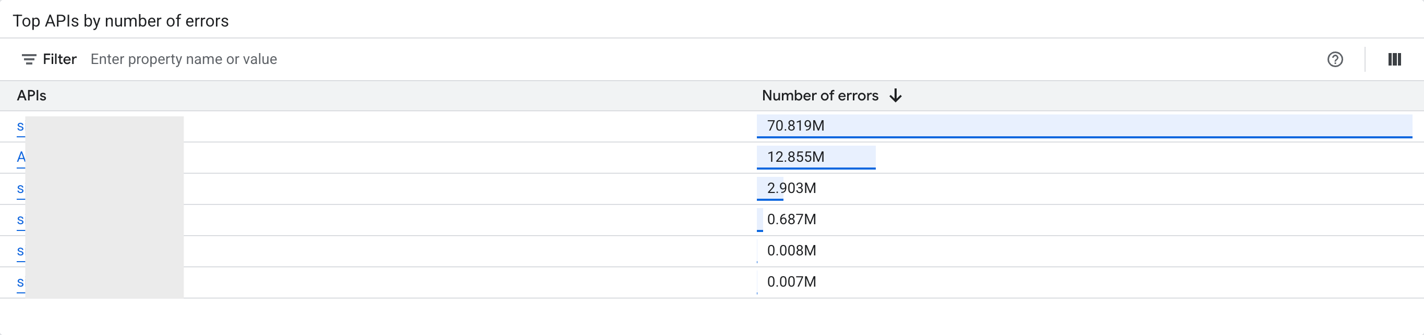
Task: Open the API link with 70.819M errors
Action: 20,127
